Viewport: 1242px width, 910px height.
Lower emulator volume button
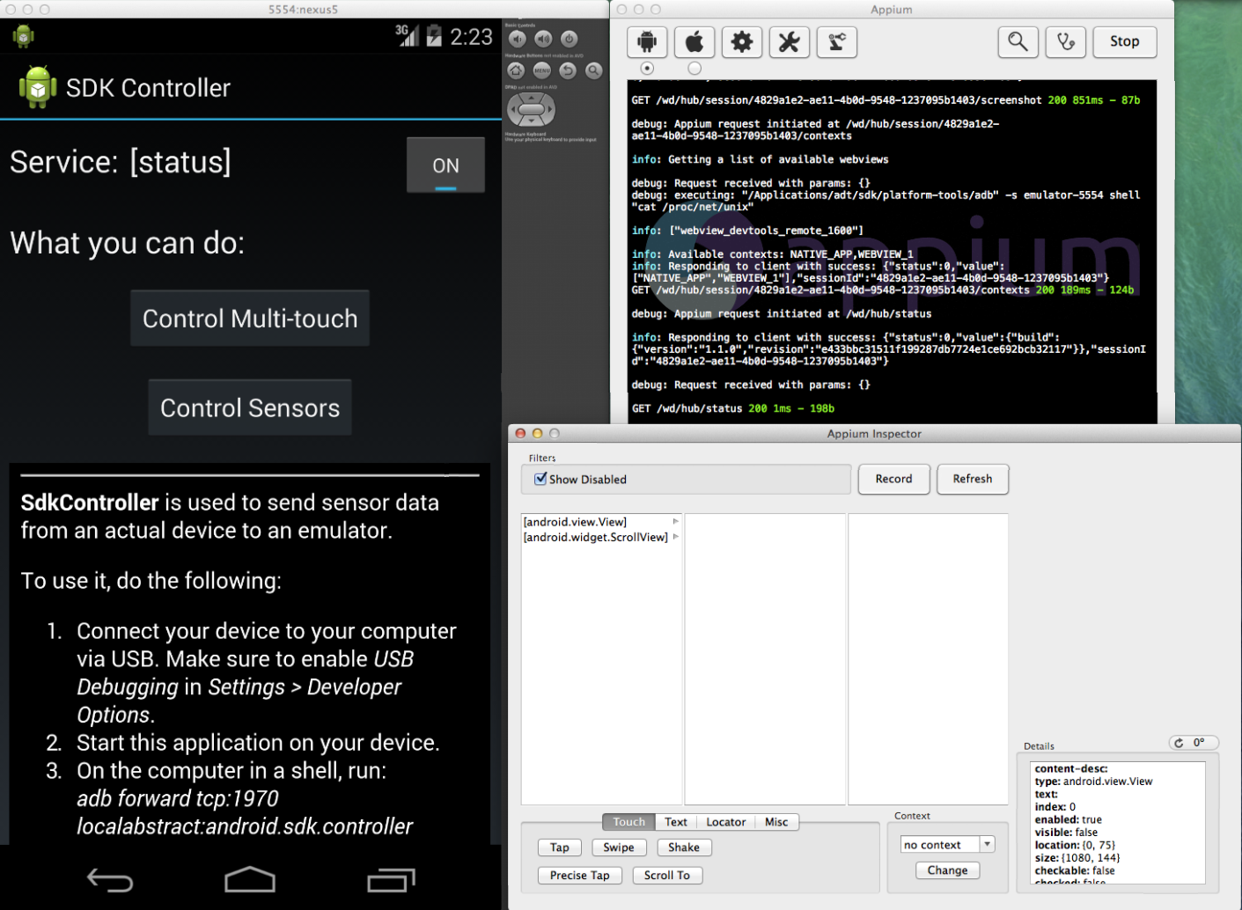[518, 39]
